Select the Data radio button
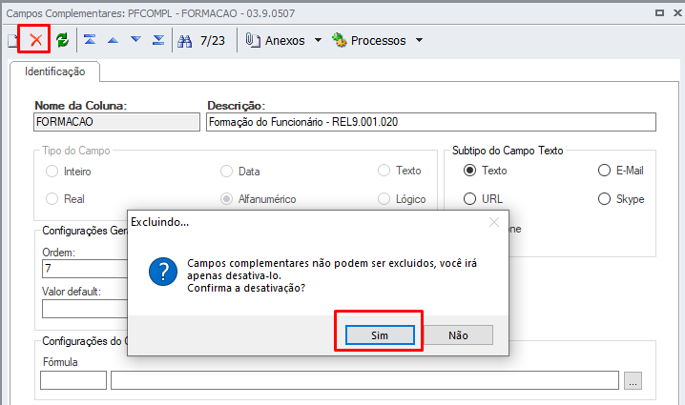 point(226,172)
